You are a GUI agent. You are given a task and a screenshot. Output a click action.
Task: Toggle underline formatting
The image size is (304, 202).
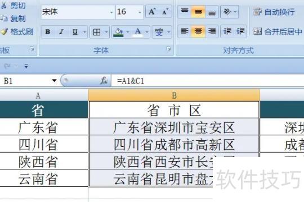point(75,31)
